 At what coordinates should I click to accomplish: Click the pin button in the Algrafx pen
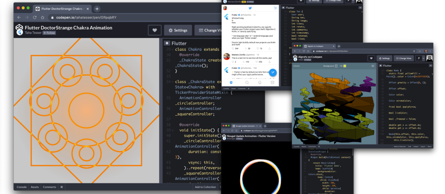coord(419,58)
